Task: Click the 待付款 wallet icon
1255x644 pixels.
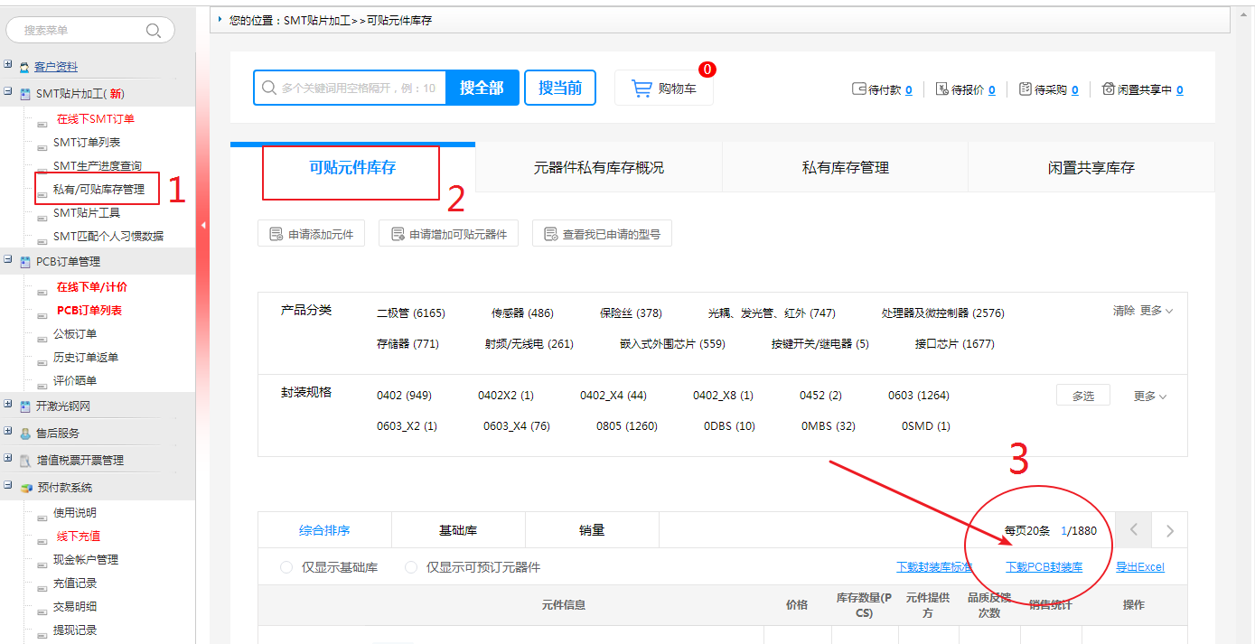Action: (859, 89)
